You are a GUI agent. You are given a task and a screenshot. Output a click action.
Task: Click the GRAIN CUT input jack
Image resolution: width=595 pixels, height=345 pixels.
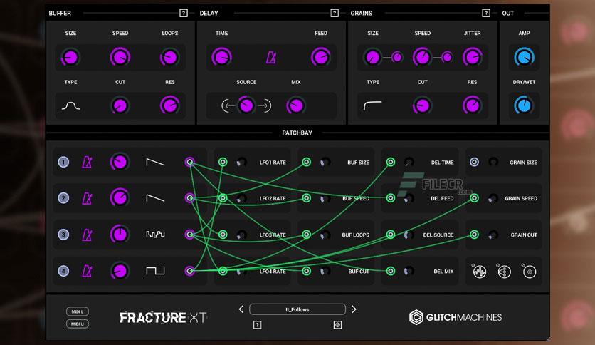click(474, 235)
